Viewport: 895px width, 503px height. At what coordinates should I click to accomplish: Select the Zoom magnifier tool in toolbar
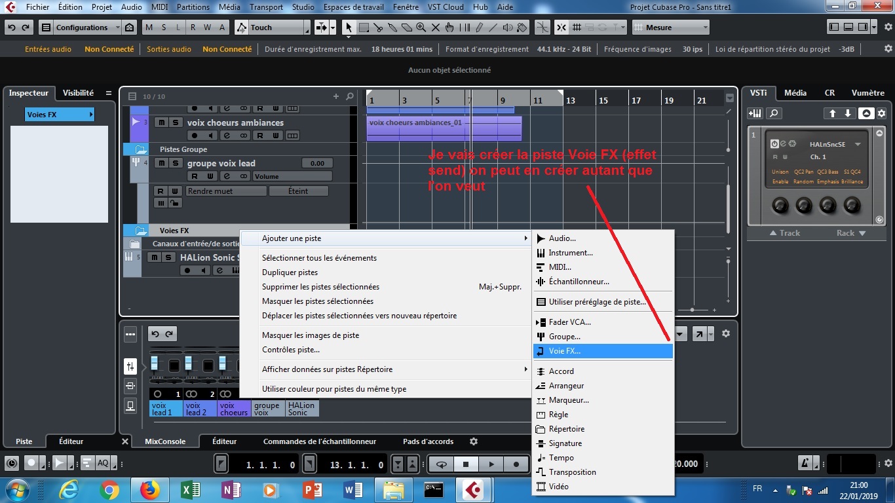click(421, 28)
